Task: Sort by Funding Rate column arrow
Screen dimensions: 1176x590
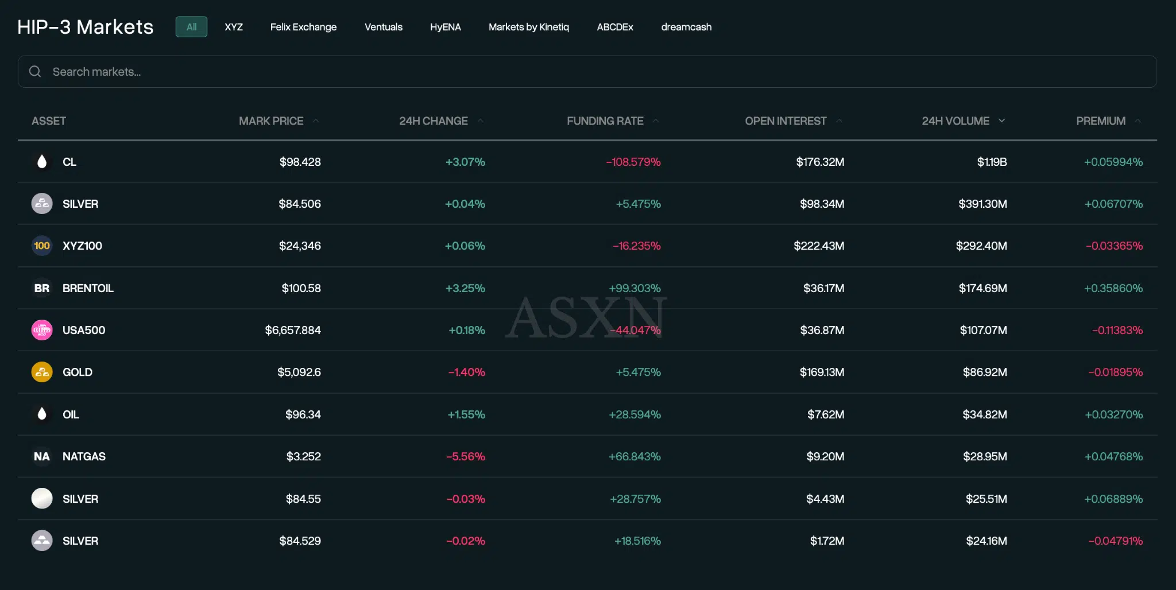Action: point(656,121)
